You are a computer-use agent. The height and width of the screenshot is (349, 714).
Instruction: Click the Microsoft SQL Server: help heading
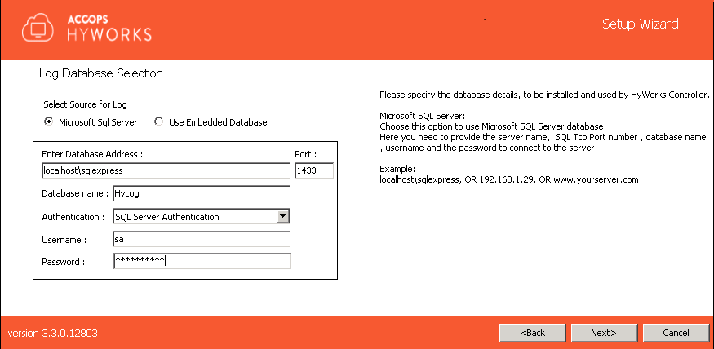coord(422,115)
